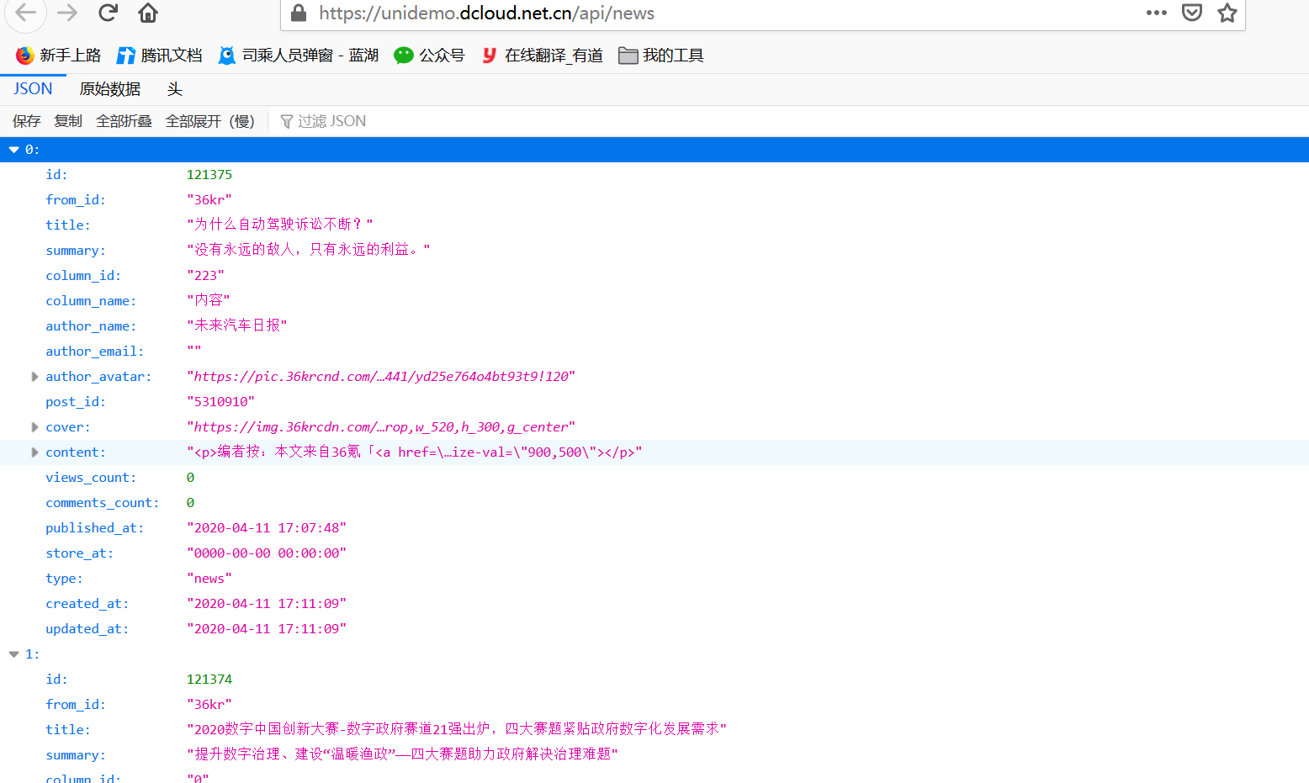Click 复制 to copy the JSON
This screenshot has height=783, width=1309.
pyautogui.click(x=67, y=120)
